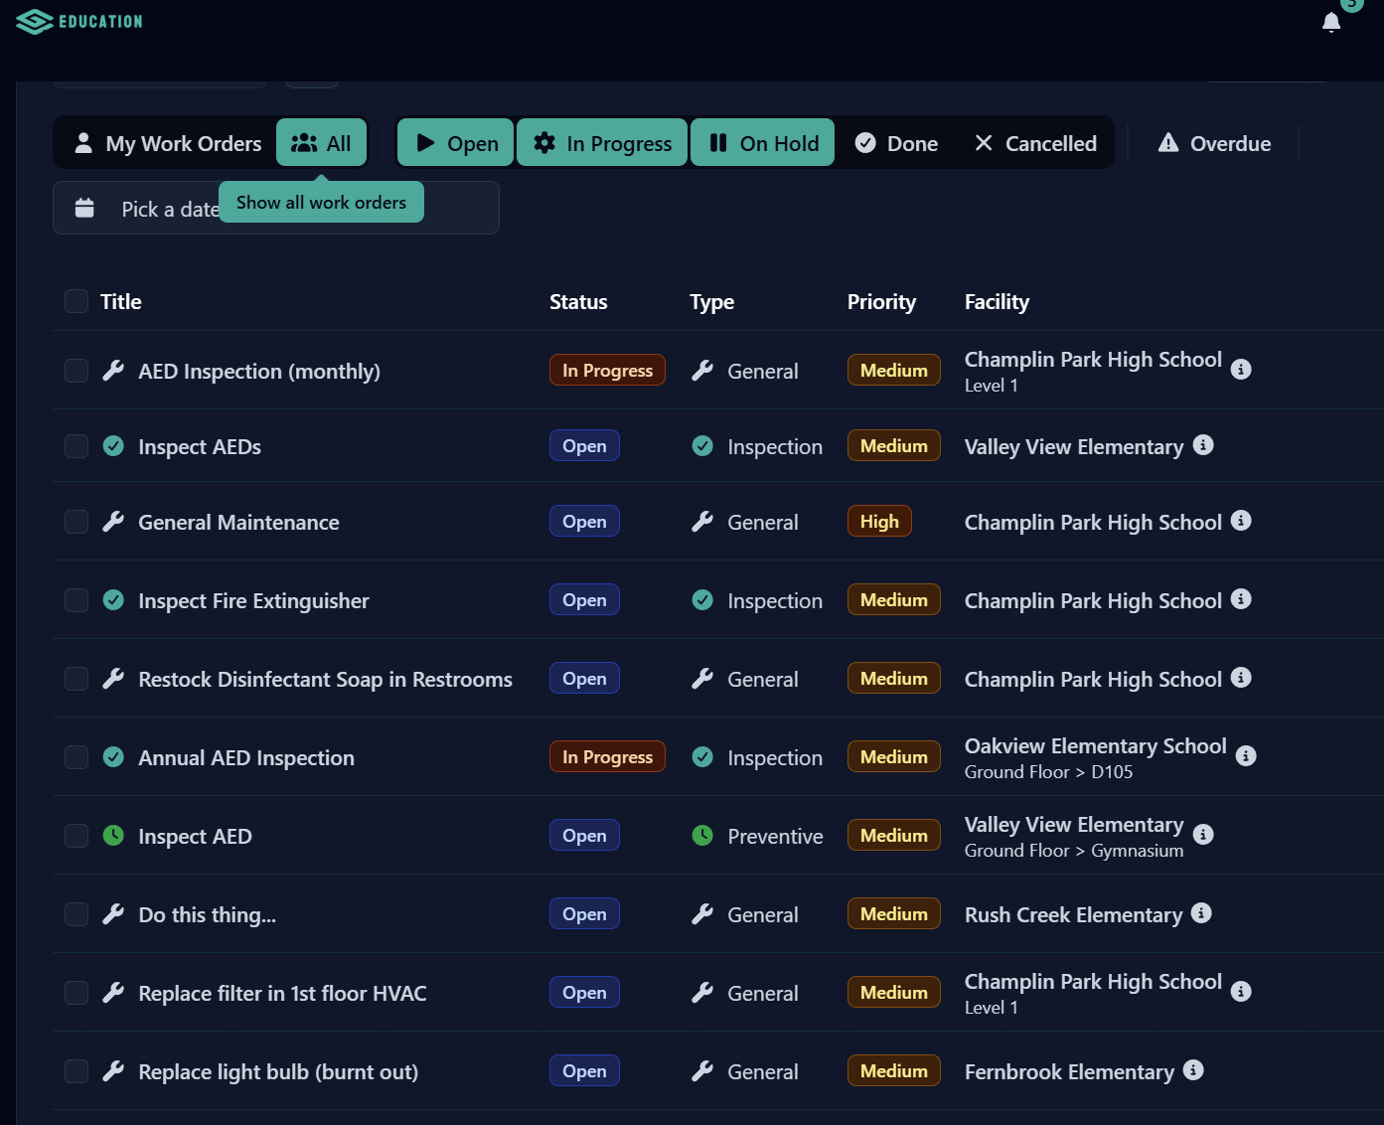Screen dimensions: 1384x1125
Task: Click Open status badge for Do this thing...
Action: coord(584,913)
